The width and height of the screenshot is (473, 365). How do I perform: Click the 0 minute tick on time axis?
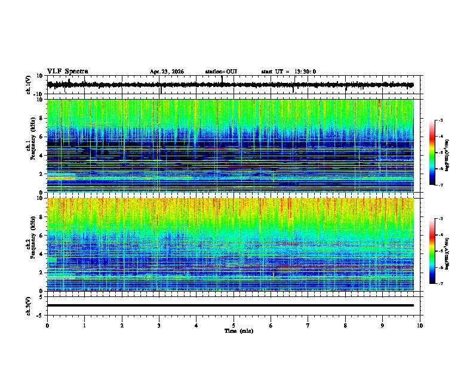click(x=47, y=326)
